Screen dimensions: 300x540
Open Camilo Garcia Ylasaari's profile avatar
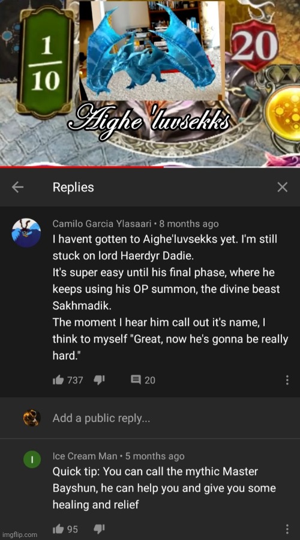[26, 232]
